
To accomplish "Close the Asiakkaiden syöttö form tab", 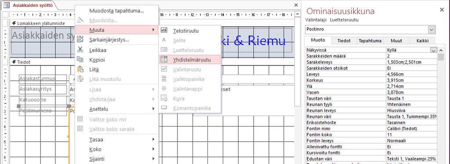I will point(296,5).
